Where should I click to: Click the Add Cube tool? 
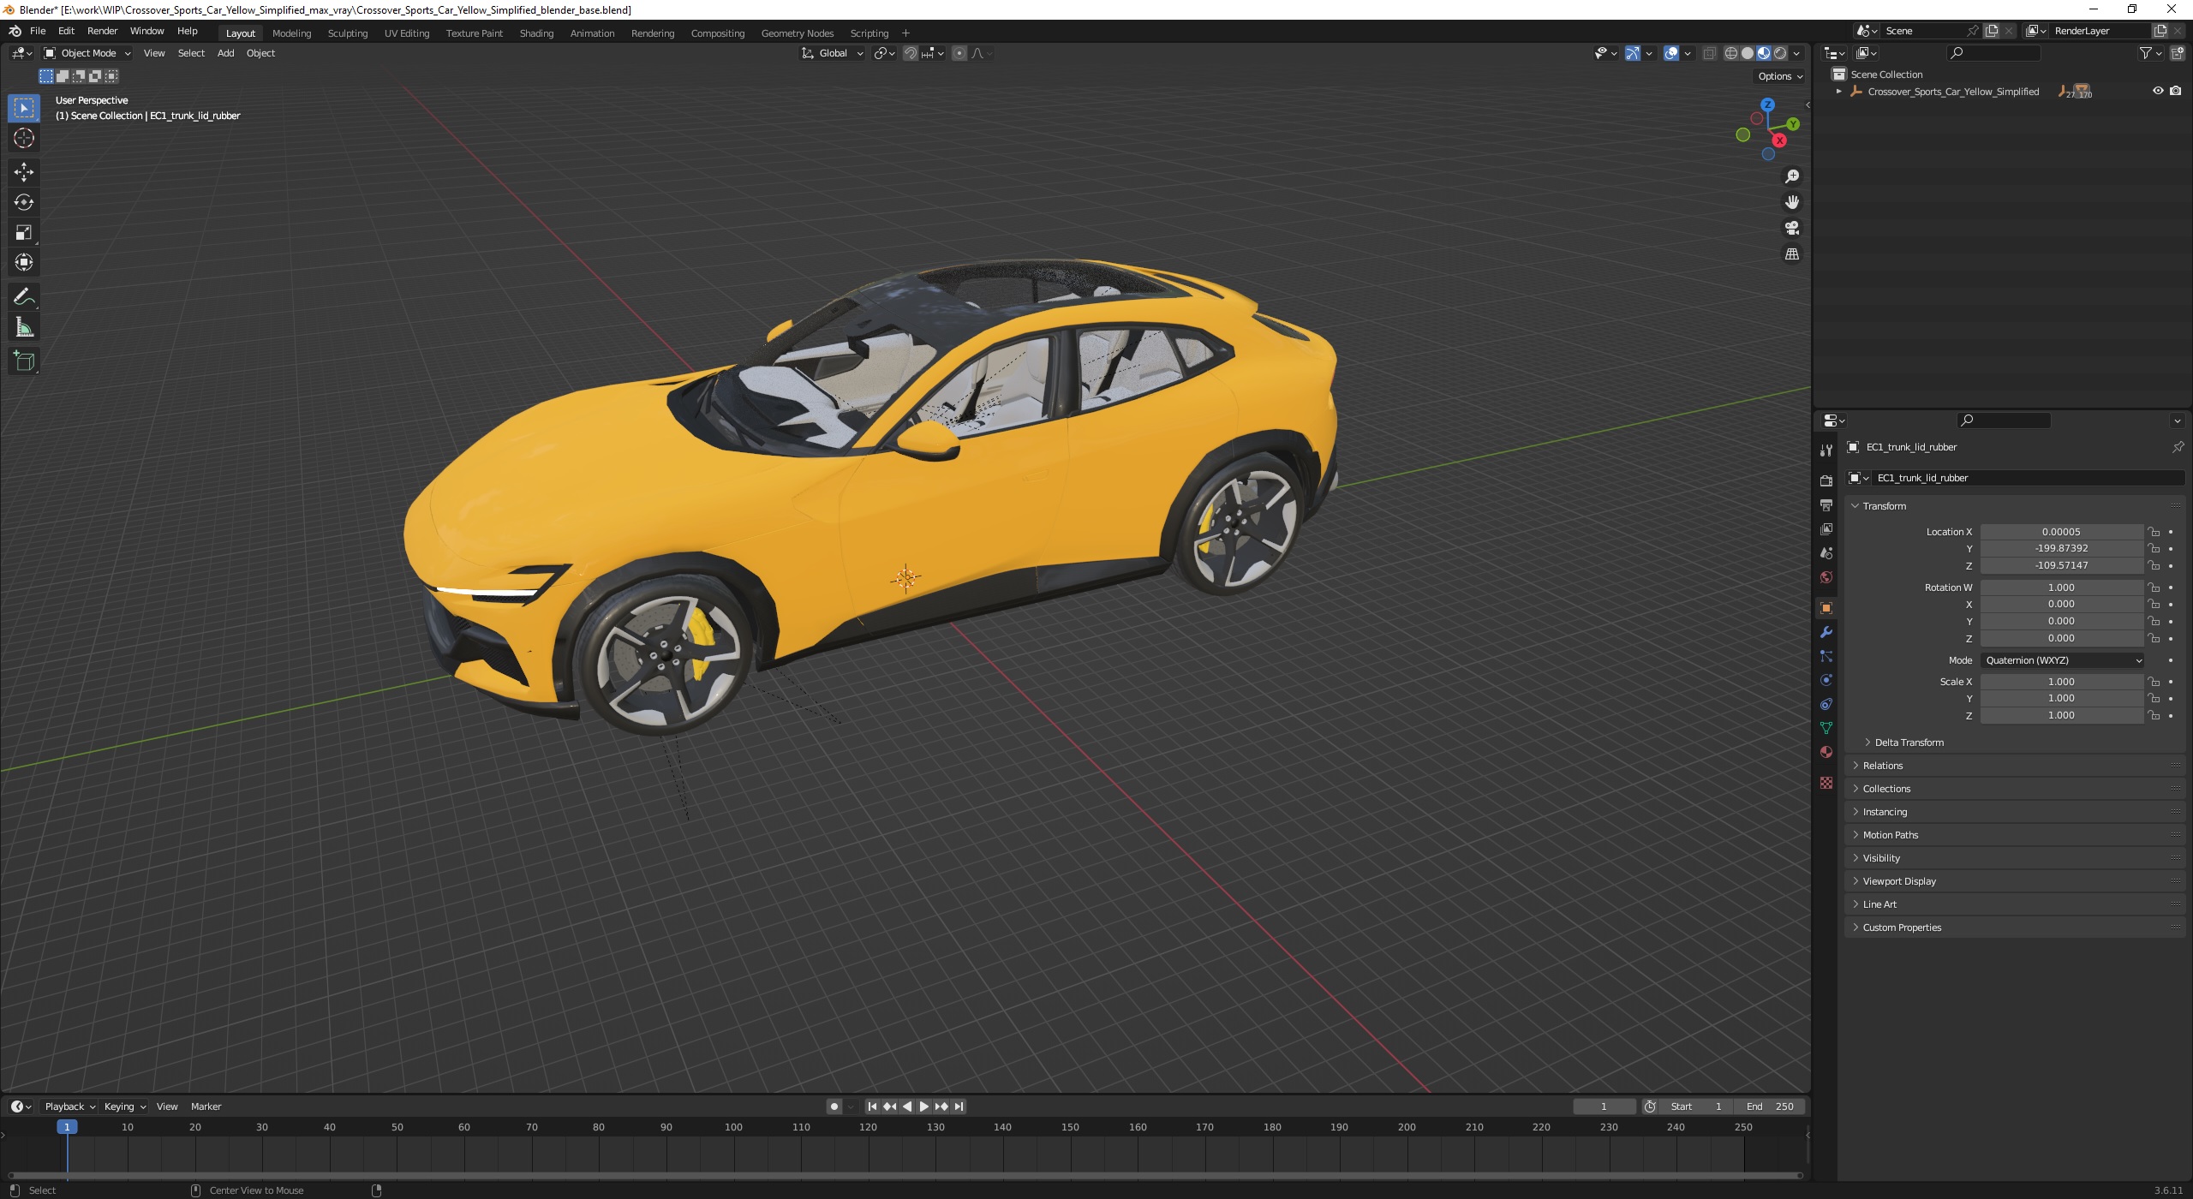(23, 361)
